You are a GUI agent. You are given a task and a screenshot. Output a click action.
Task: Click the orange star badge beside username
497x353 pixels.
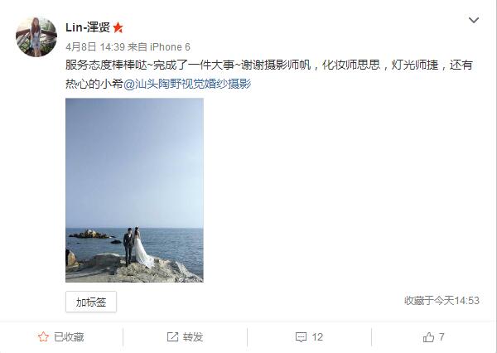click(x=118, y=28)
